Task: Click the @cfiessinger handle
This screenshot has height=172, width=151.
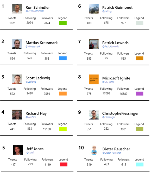Action: pyautogui.click(x=109, y=117)
